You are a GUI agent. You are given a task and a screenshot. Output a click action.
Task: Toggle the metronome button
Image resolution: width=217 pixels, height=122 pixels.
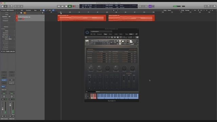click(153, 6)
